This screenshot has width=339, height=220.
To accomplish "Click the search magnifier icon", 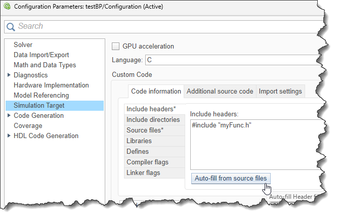I will click(11, 26).
